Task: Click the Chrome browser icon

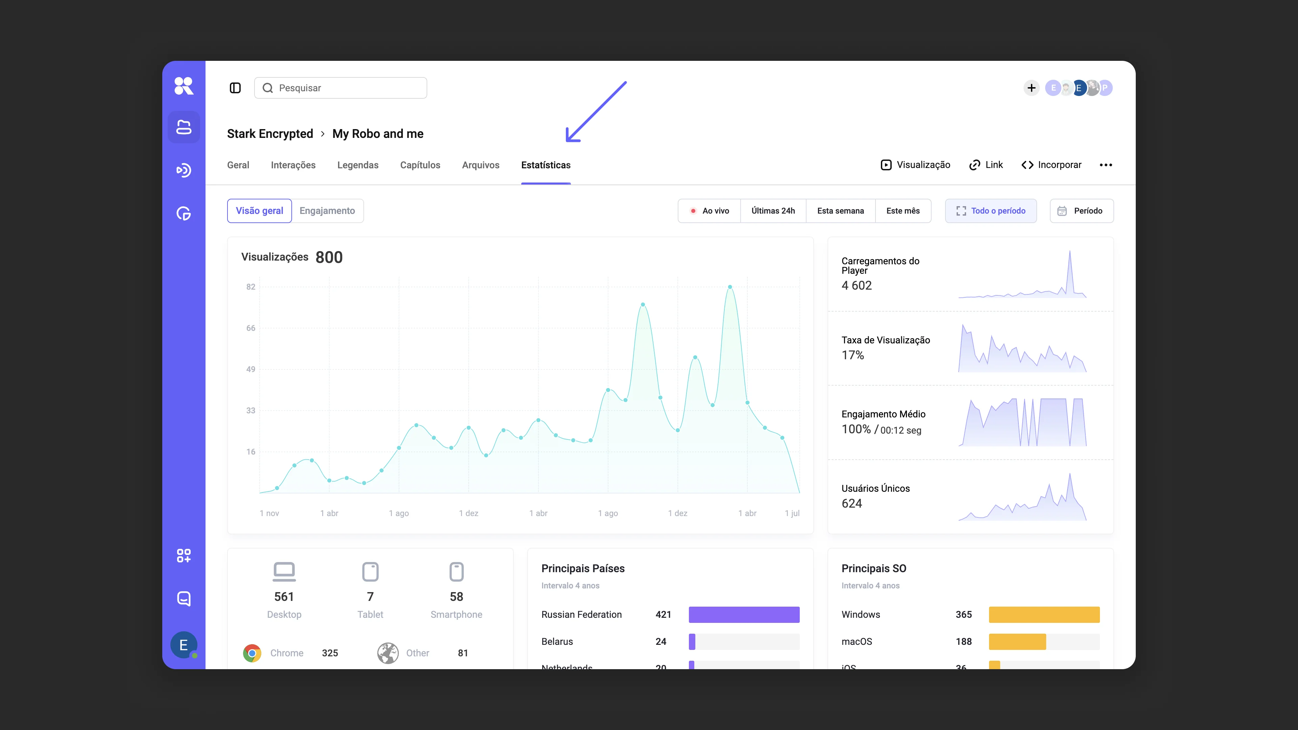Action: 252,653
